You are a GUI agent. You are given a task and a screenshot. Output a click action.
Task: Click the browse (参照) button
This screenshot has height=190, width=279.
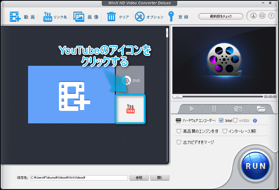139,178
